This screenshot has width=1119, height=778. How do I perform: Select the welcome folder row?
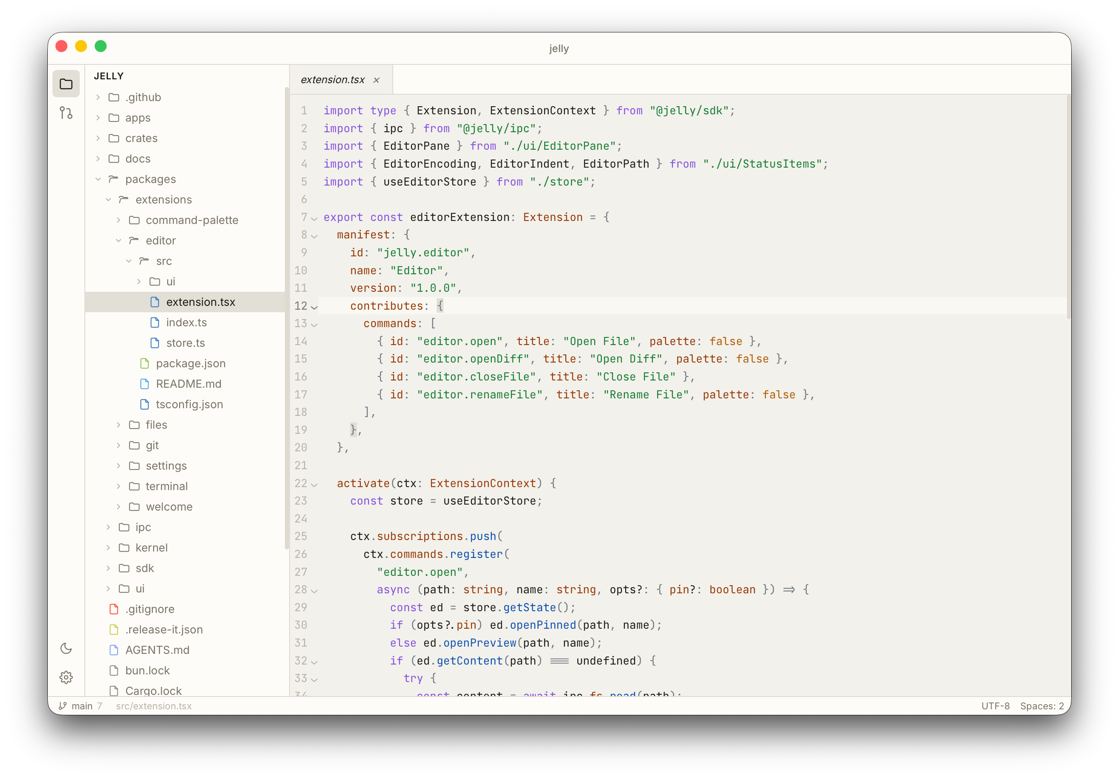pyautogui.click(x=185, y=506)
